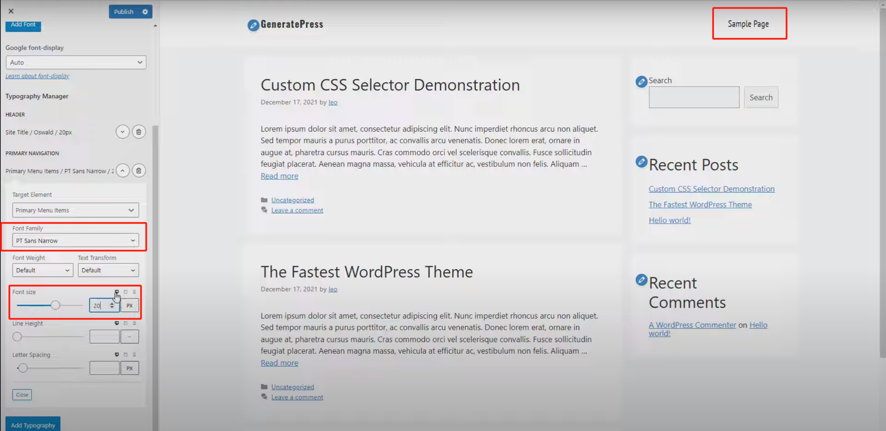This screenshot has height=431, width=886.
Task: Click the Add Typography button
Action: click(x=33, y=425)
